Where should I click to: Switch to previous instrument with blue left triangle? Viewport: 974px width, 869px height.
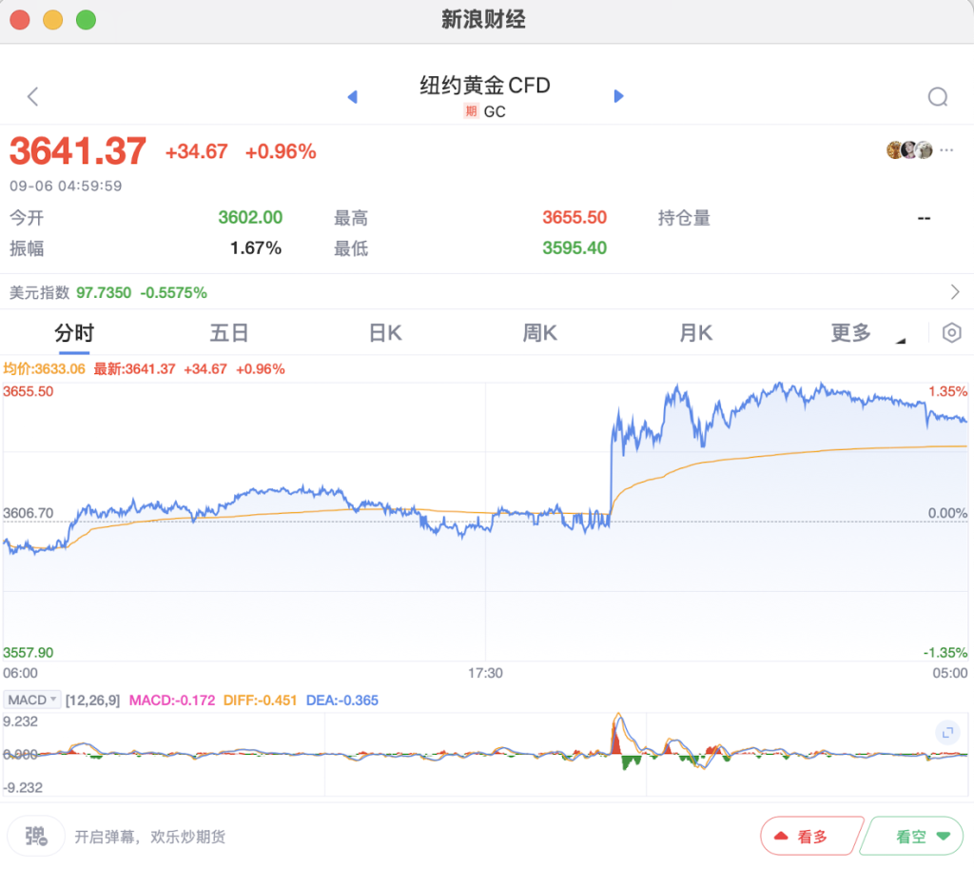click(352, 96)
